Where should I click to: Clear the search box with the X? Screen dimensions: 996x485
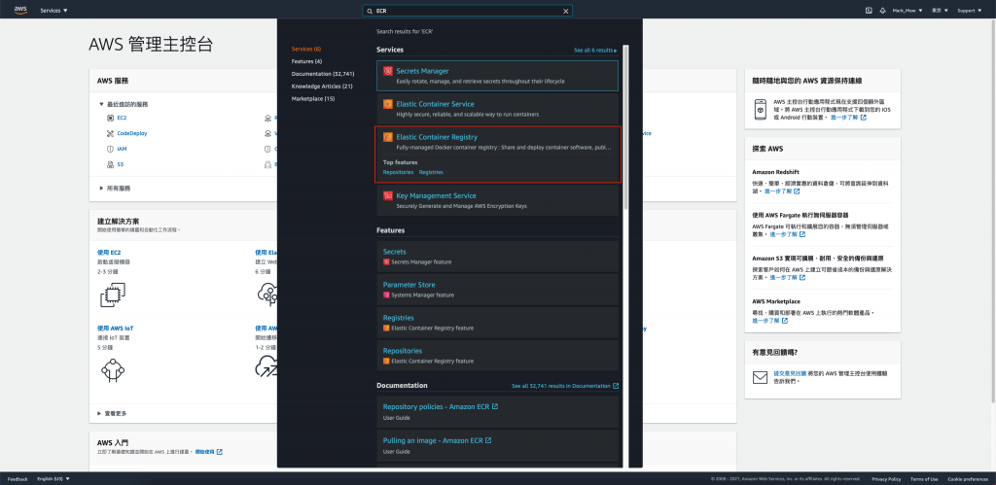[565, 11]
